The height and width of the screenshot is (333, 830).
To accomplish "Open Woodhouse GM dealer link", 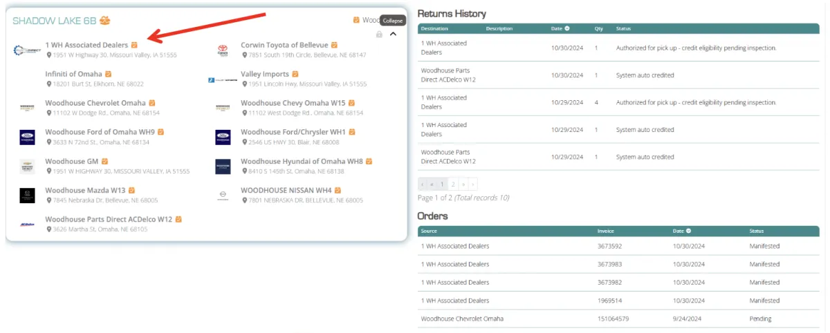I will pos(72,161).
